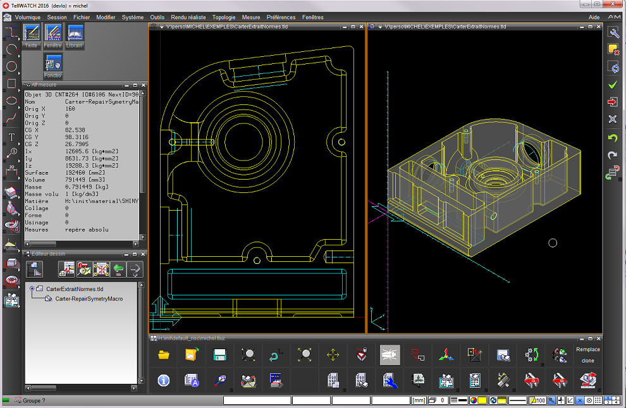626x408 pixels.
Task: Open the 1-2-3-4 viewport layout selector
Action: pyautogui.click(x=612, y=400)
